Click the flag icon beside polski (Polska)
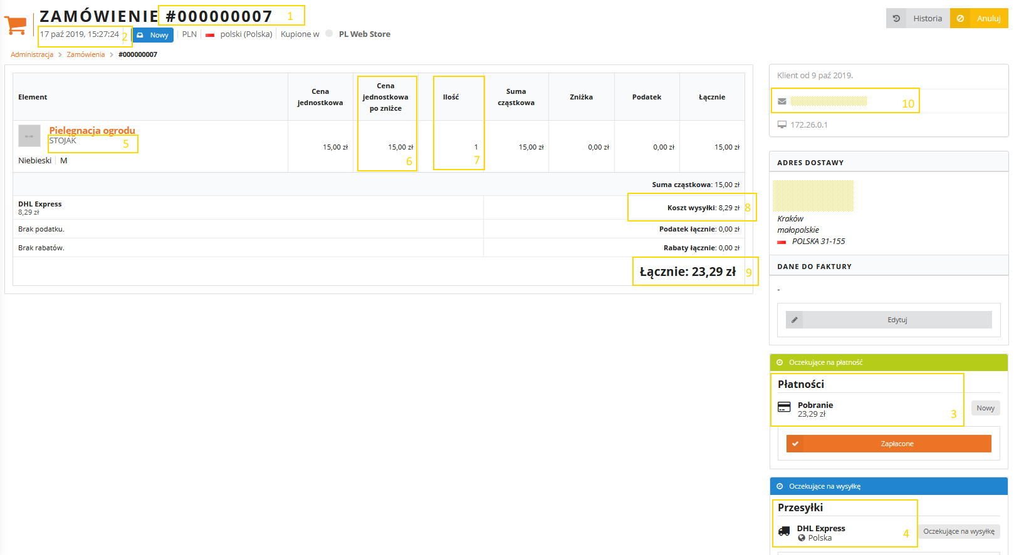This screenshot has height=555, width=1014. (x=210, y=35)
